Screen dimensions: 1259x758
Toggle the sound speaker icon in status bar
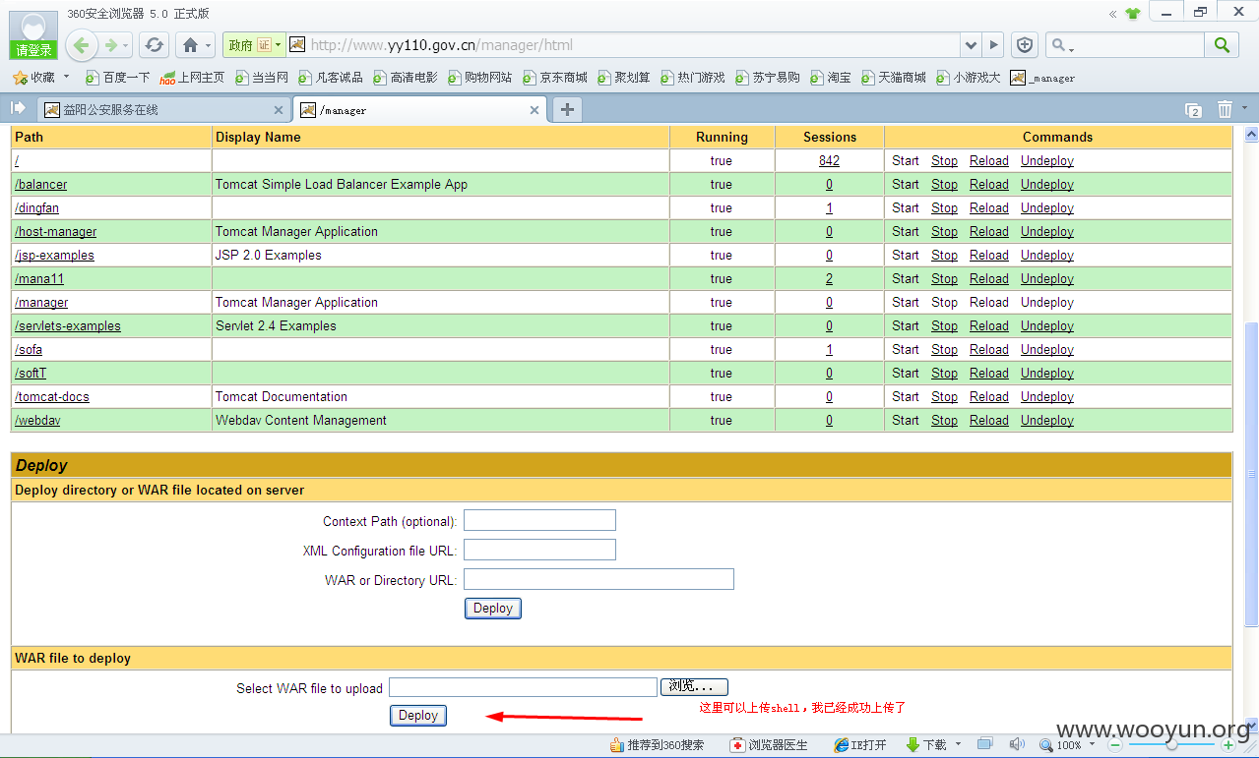[1017, 744]
